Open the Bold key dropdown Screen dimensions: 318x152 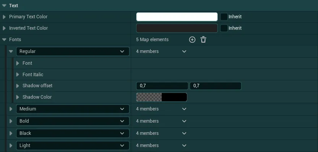[73, 121]
